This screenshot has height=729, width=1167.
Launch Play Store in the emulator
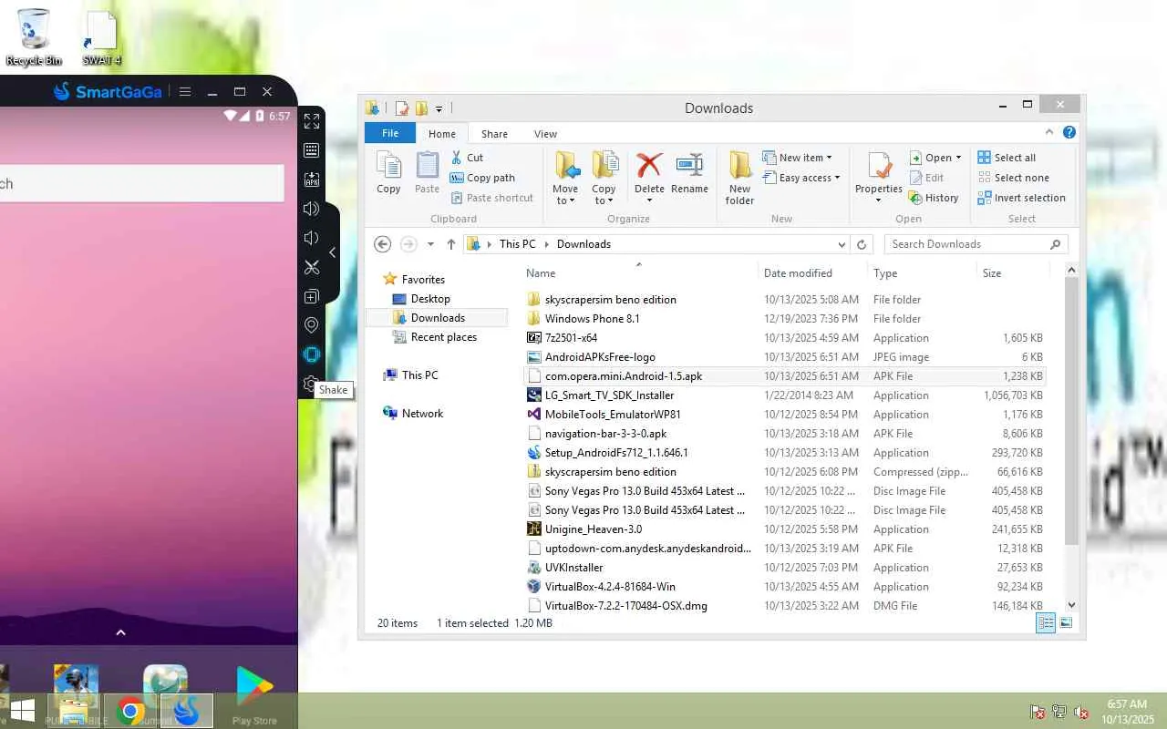(254, 693)
